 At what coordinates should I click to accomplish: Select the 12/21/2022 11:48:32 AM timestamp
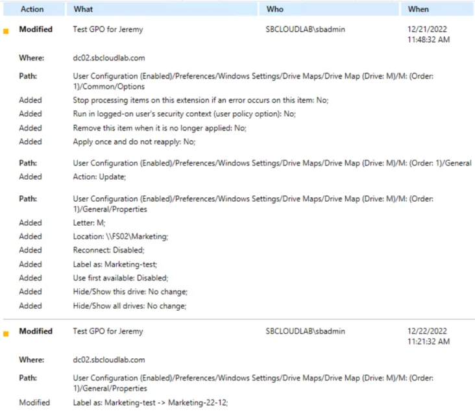pyautogui.click(x=428, y=34)
